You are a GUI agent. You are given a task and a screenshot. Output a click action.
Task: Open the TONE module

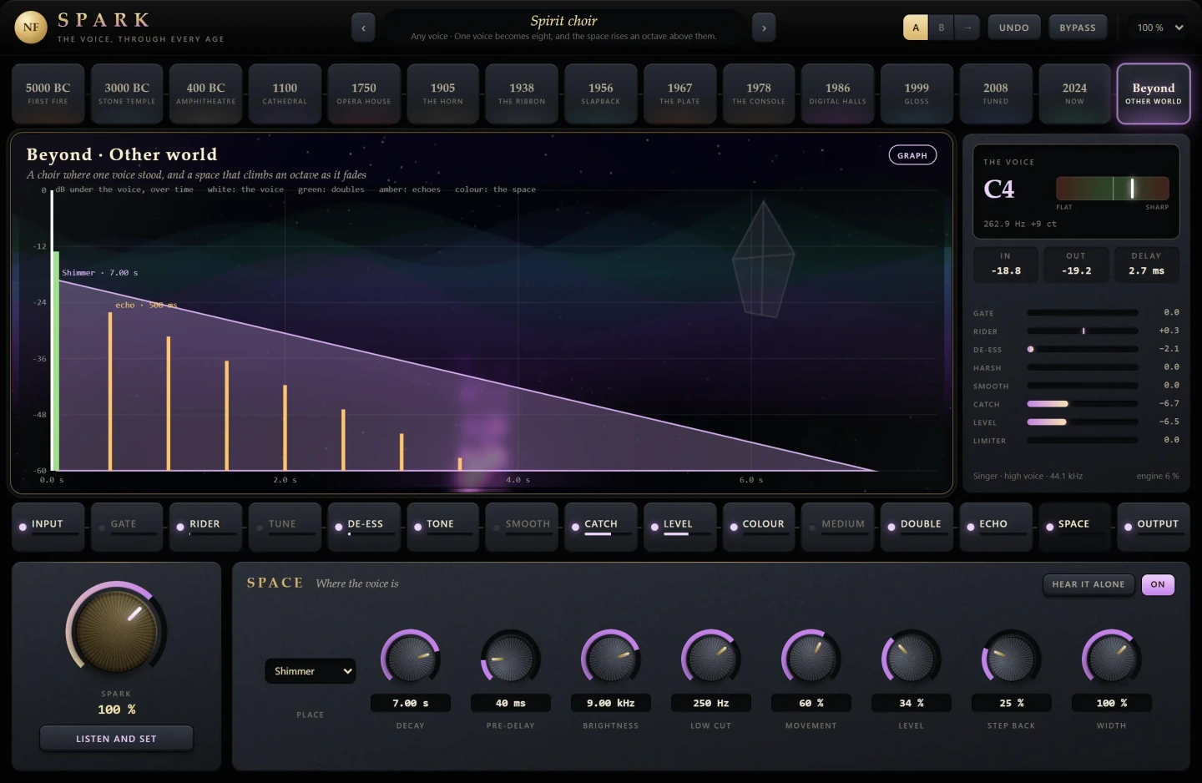pos(443,526)
